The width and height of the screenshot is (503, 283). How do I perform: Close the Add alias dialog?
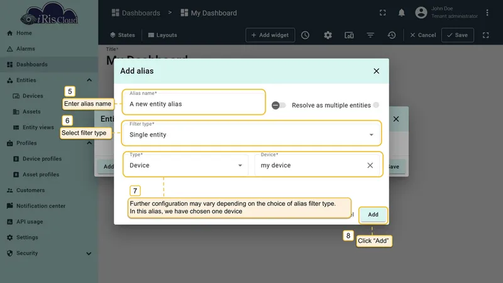tap(376, 71)
